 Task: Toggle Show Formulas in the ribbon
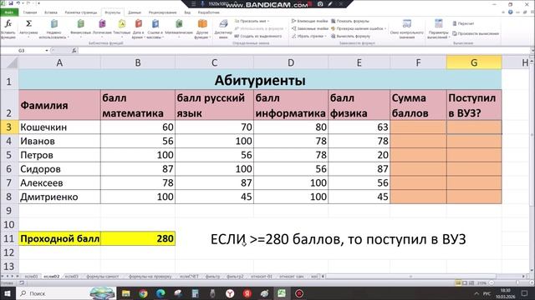pyautogui.click(x=350, y=21)
